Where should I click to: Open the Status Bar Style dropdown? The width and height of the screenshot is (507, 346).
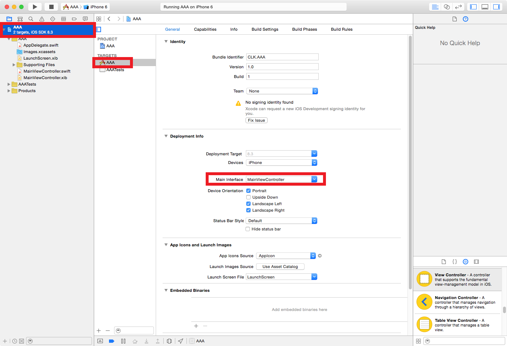(282, 221)
